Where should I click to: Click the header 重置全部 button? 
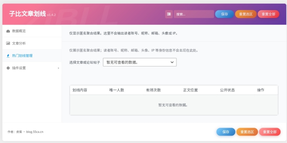(268, 14)
